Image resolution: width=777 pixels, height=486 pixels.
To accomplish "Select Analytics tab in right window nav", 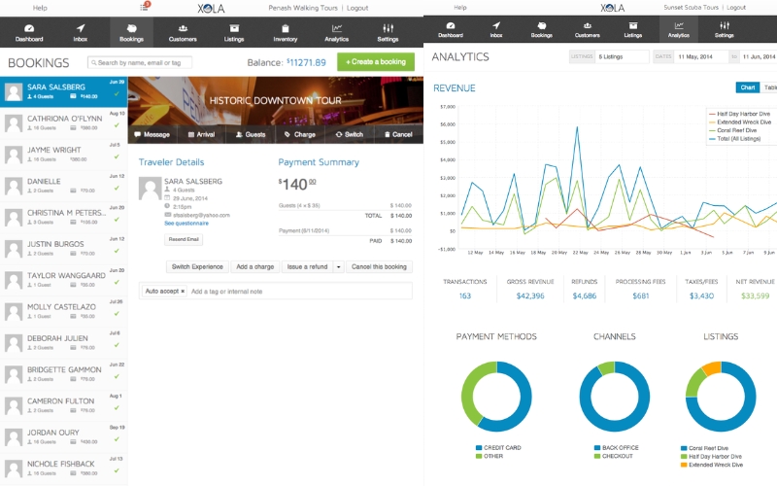I will pyautogui.click(x=678, y=29).
